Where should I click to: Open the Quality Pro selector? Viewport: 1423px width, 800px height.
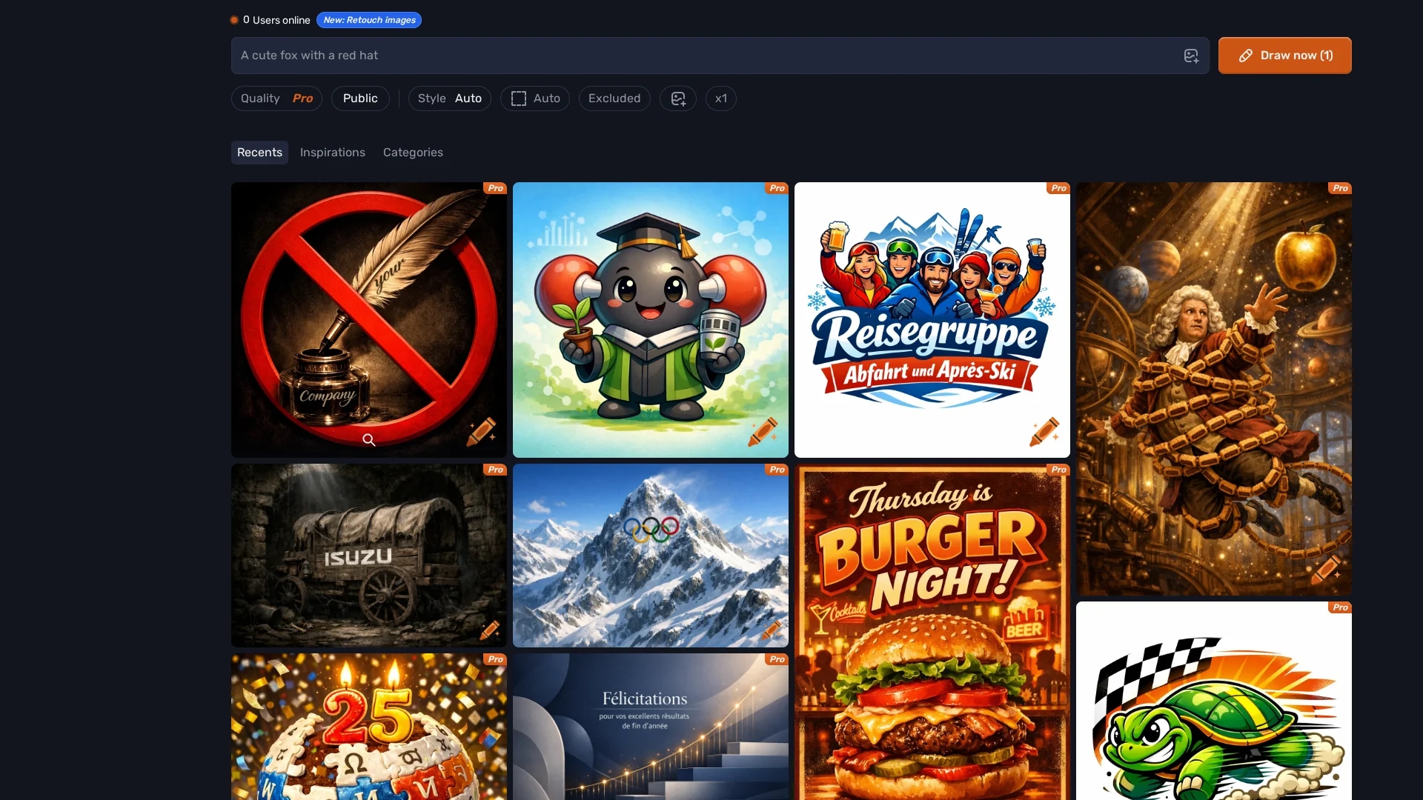pyautogui.click(x=276, y=99)
